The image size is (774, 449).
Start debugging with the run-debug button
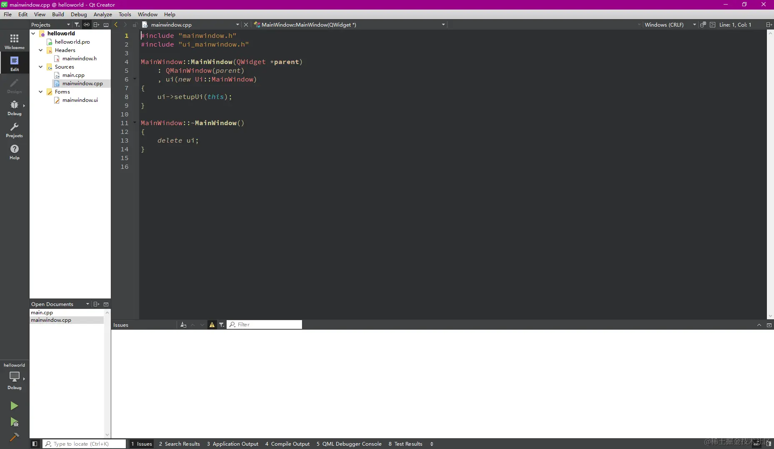(x=14, y=422)
